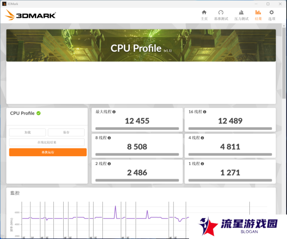The image size is (287, 239).
Task: Click the 3DMARK logo
Action: pos(30,15)
